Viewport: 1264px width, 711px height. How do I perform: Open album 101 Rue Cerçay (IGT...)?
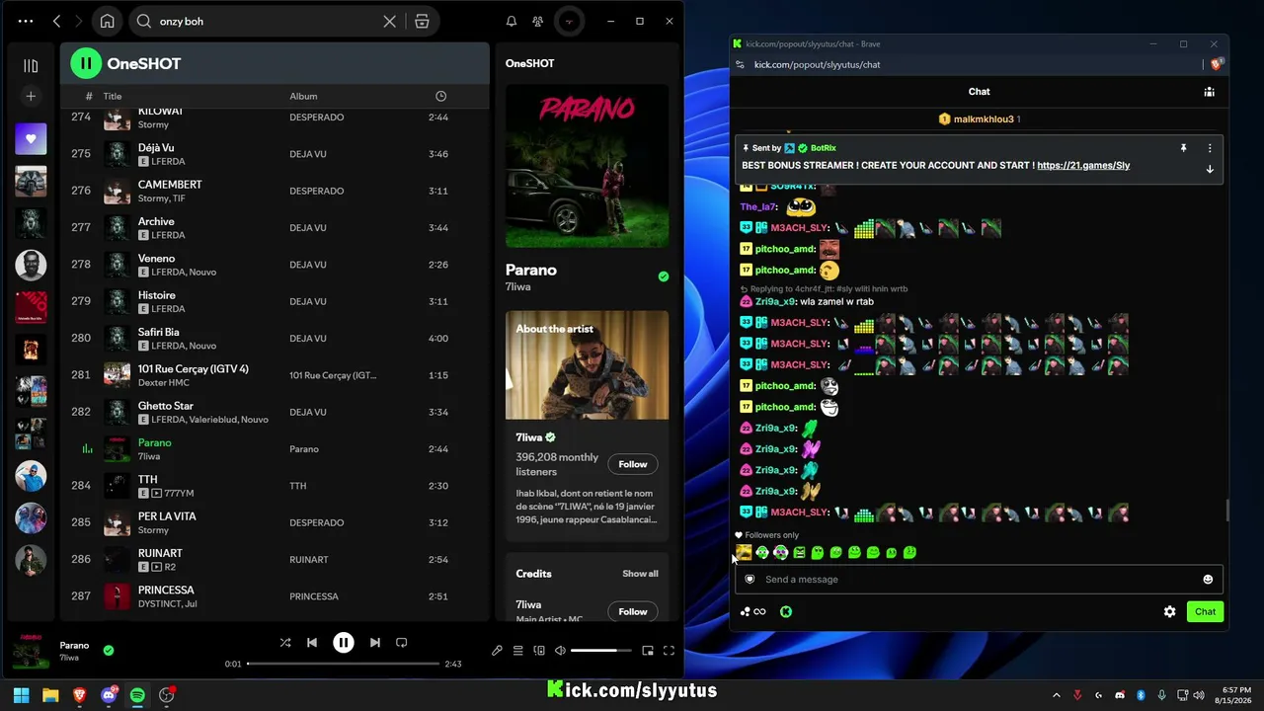click(x=333, y=375)
